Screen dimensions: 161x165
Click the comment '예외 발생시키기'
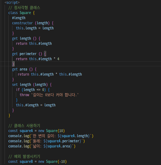(x=24, y=156)
